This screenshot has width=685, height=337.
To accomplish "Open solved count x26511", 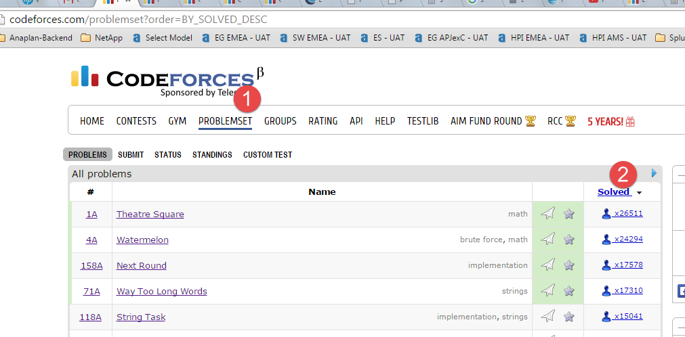I will [629, 213].
